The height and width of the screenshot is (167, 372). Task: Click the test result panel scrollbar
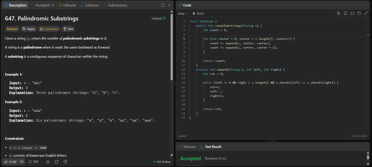click(x=368, y=157)
